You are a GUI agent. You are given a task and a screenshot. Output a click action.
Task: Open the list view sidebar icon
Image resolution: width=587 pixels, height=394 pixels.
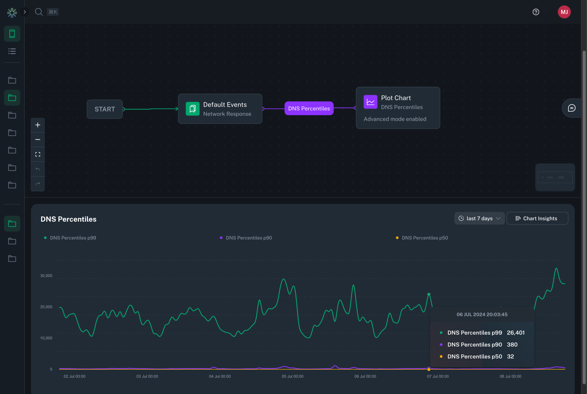coord(12,51)
